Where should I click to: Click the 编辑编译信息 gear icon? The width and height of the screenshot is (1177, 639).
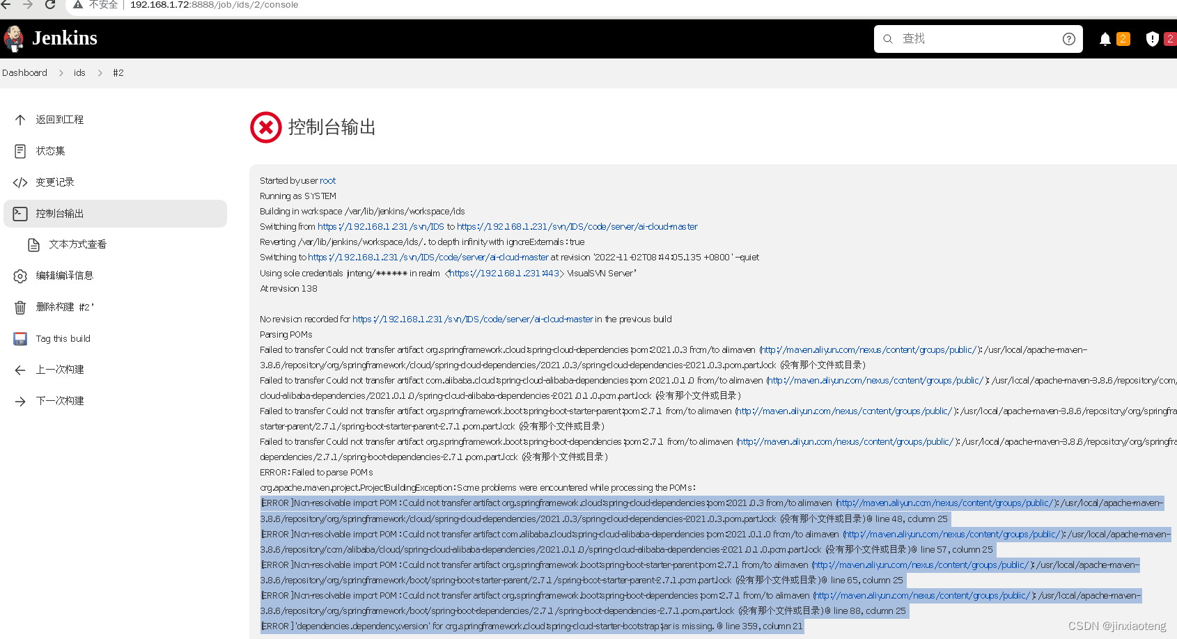(x=20, y=276)
